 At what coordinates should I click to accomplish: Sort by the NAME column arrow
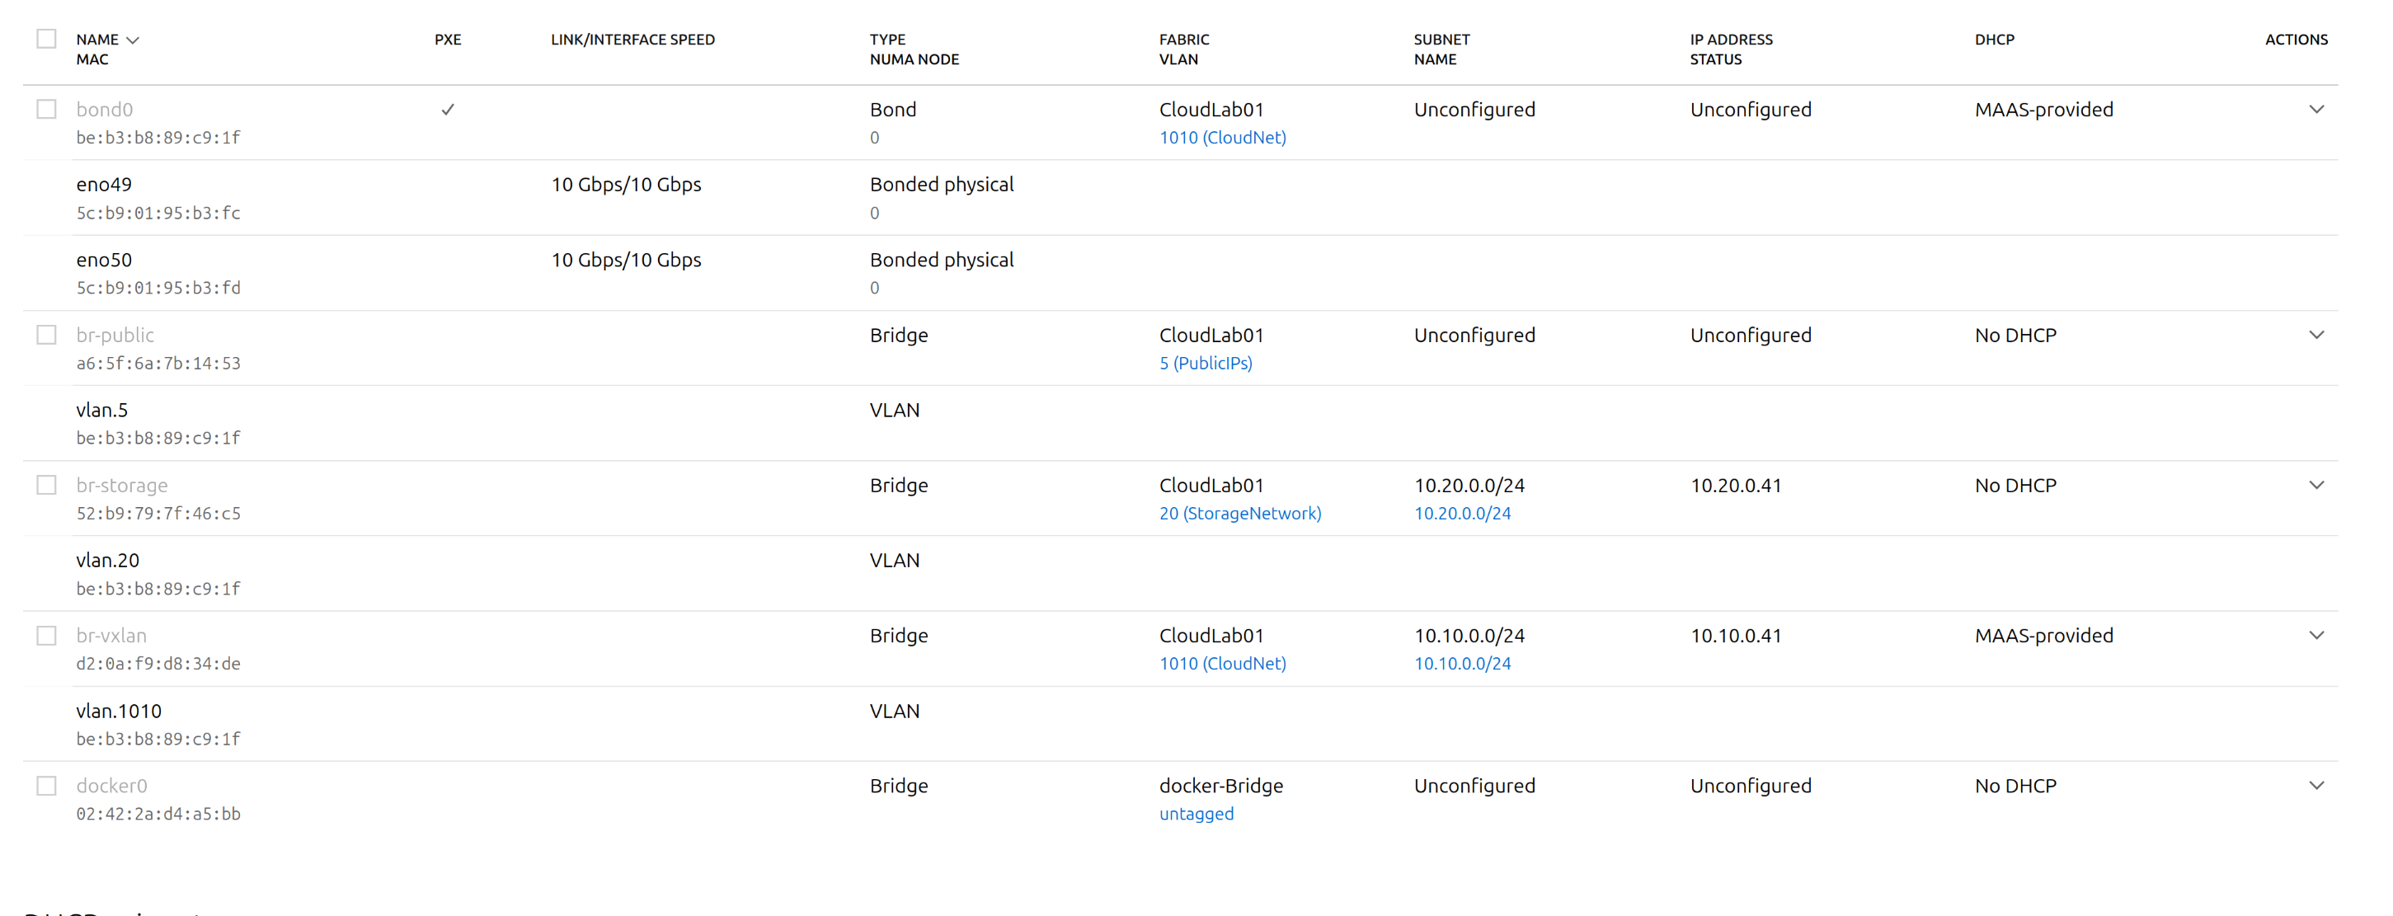(x=133, y=40)
